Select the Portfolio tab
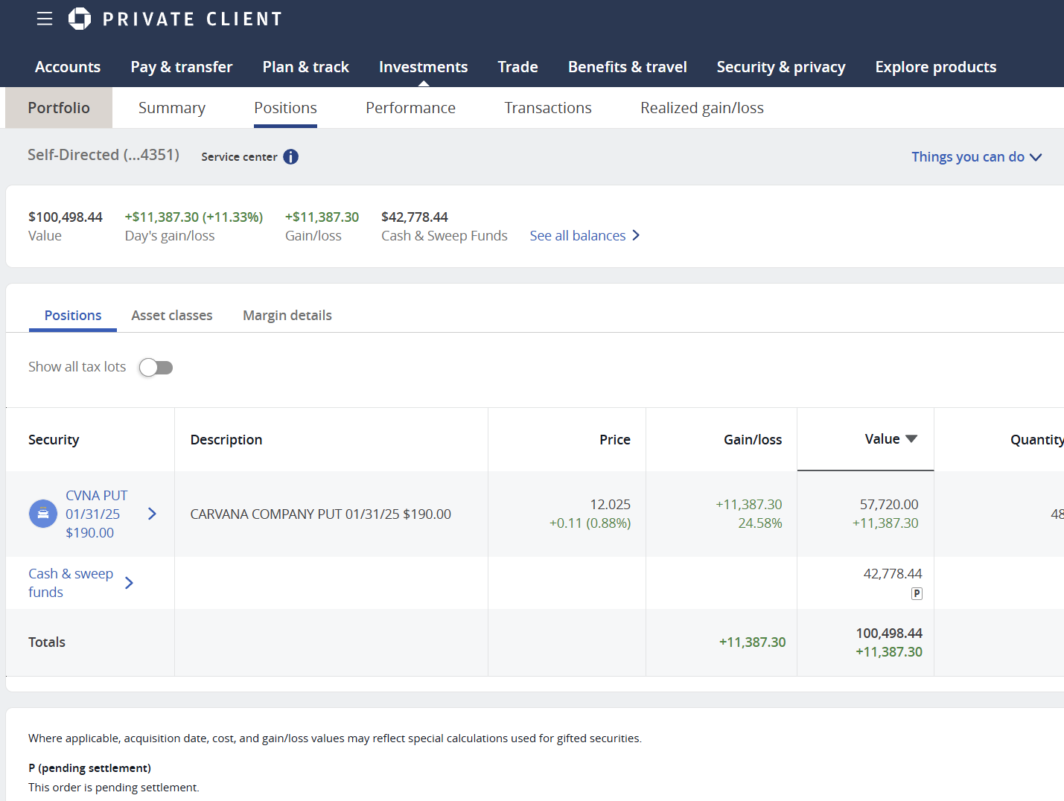 pyautogui.click(x=59, y=108)
